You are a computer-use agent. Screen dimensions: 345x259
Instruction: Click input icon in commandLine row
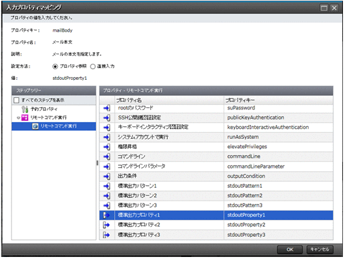click(x=107, y=157)
